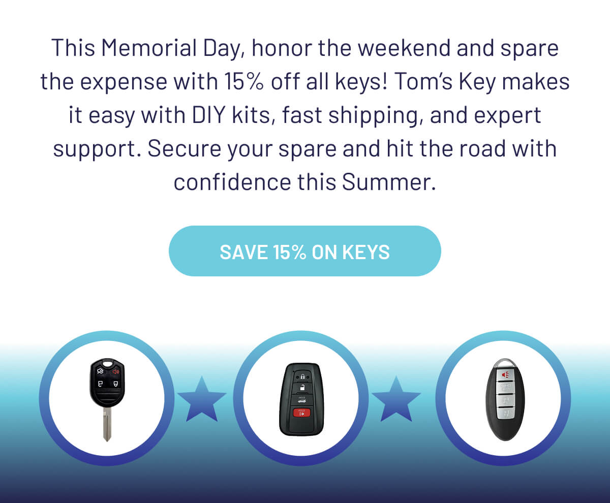Click the metal blade of the bladed key
This screenshot has width=610, height=503.
click(107, 424)
